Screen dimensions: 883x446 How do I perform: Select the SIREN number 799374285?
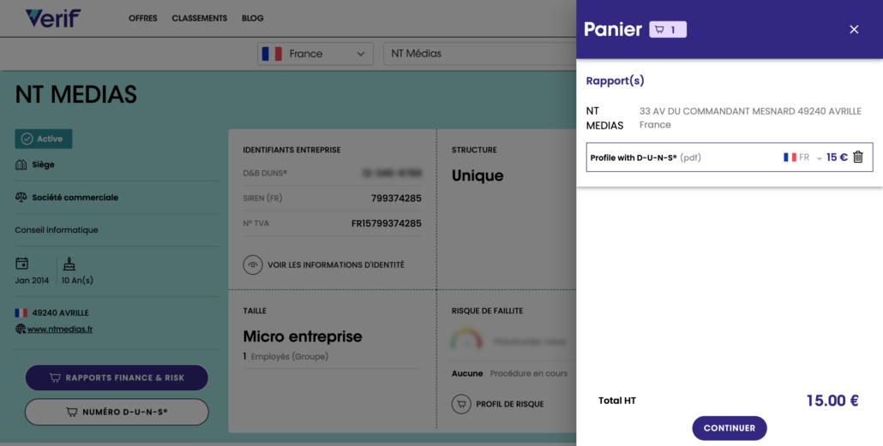click(x=396, y=198)
